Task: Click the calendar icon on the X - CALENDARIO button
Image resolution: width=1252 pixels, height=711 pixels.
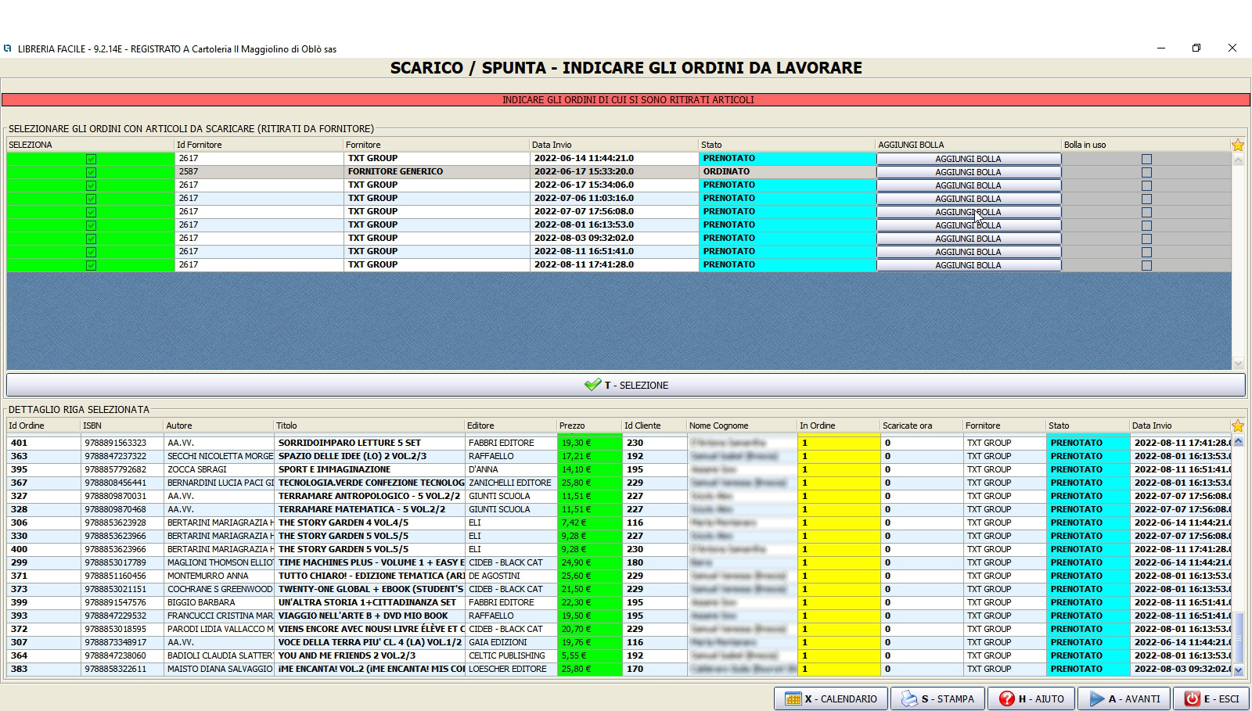Action: (793, 698)
